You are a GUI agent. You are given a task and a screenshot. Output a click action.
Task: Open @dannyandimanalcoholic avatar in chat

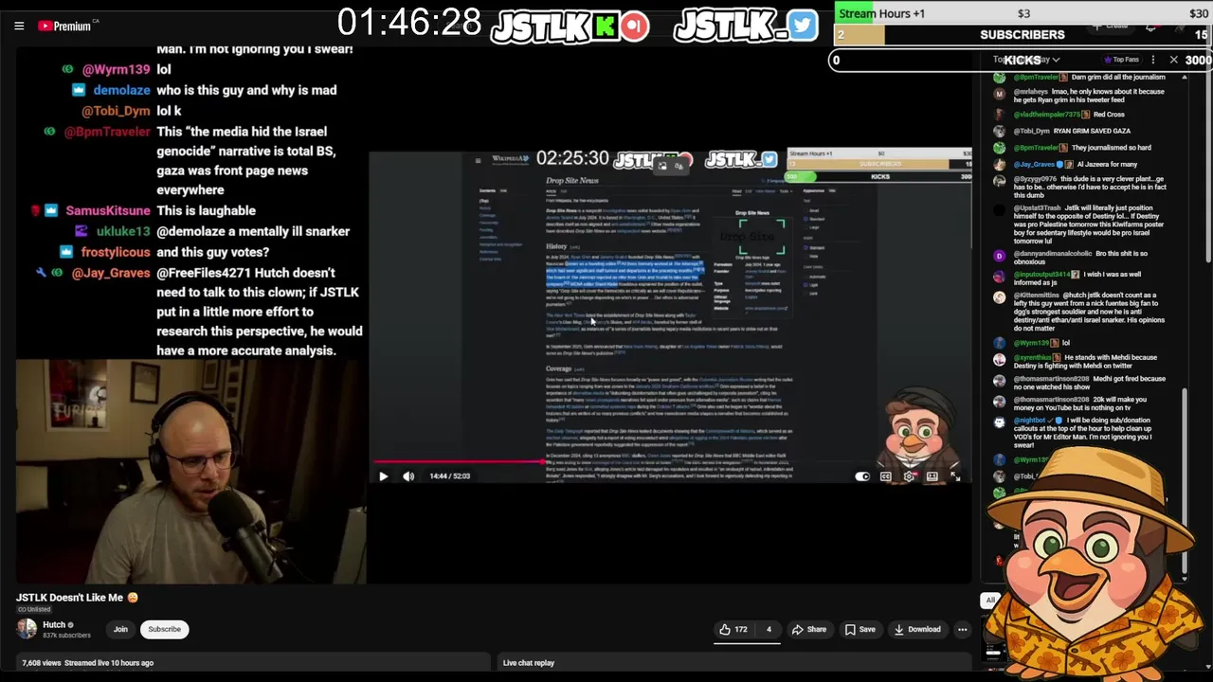coord(999,256)
